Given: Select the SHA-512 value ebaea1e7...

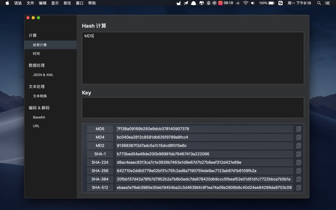Looking at the screenshot, I should tap(205, 187).
